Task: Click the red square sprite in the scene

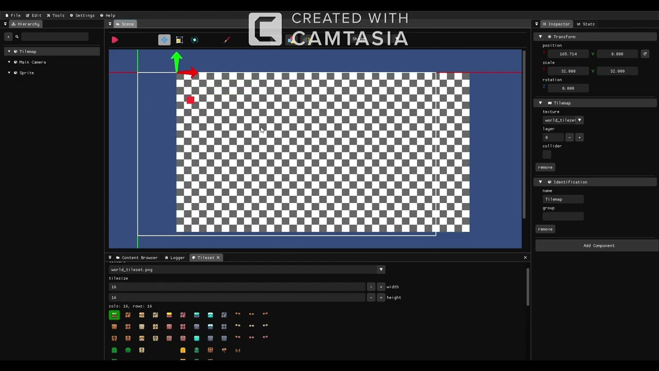Action: click(190, 100)
